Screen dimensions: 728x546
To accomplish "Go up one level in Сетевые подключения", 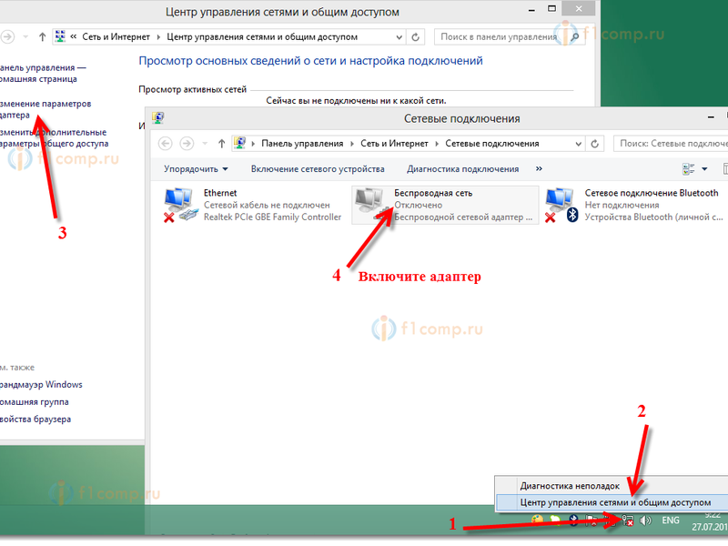I will click(x=221, y=144).
